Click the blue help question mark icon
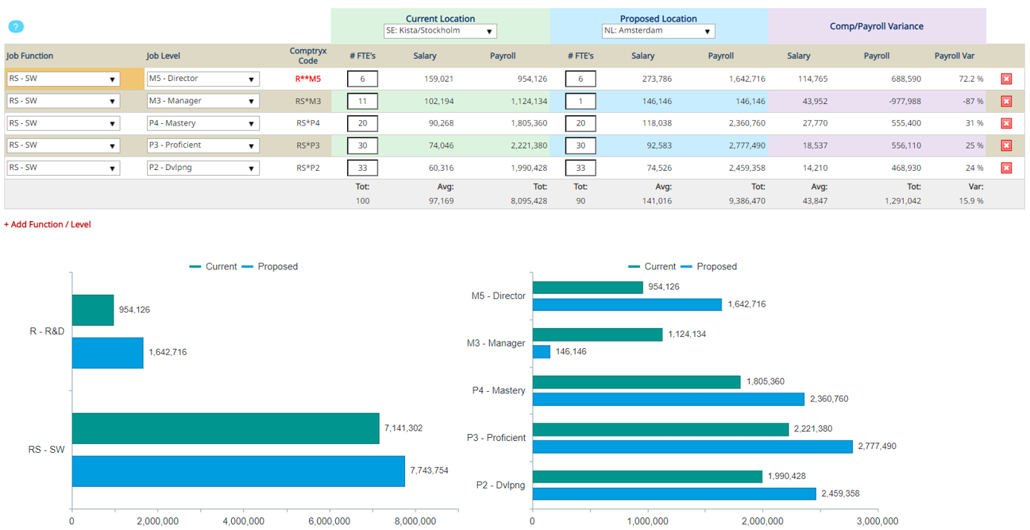Image resolution: width=1030 pixels, height=530 pixels. pos(15,27)
